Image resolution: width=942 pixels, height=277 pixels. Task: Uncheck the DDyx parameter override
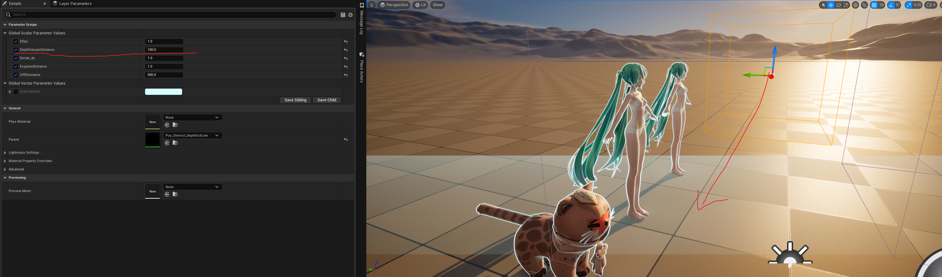16,42
